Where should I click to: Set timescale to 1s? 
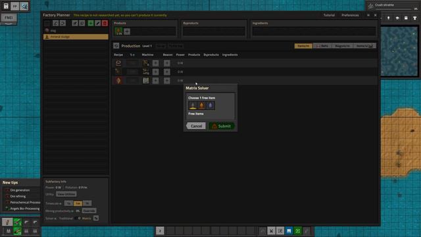point(68,203)
